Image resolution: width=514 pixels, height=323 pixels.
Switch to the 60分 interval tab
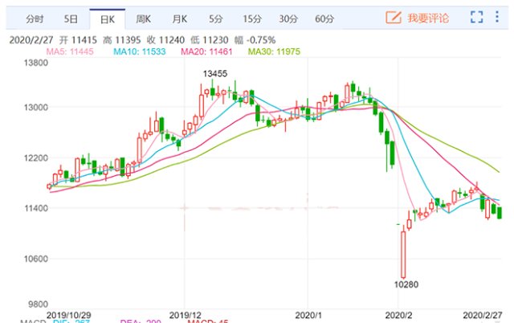[324, 19]
